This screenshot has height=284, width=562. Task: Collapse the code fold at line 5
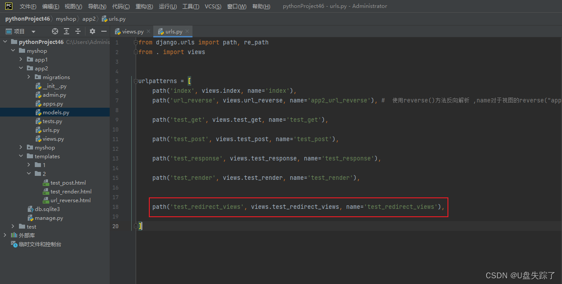[136, 81]
